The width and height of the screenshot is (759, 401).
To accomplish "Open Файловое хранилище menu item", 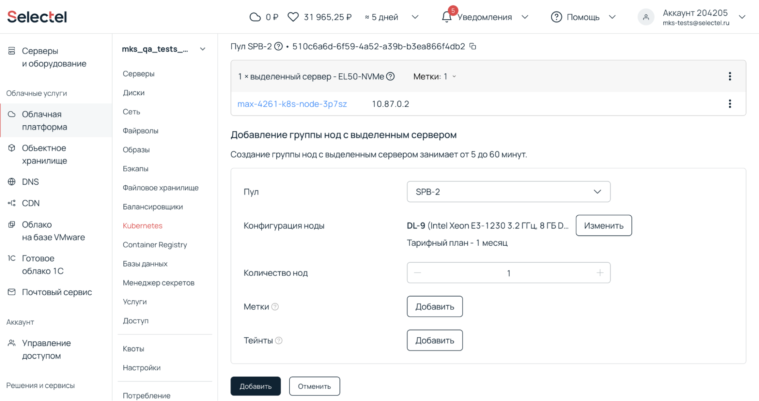I will pyautogui.click(x=161, y=188).
